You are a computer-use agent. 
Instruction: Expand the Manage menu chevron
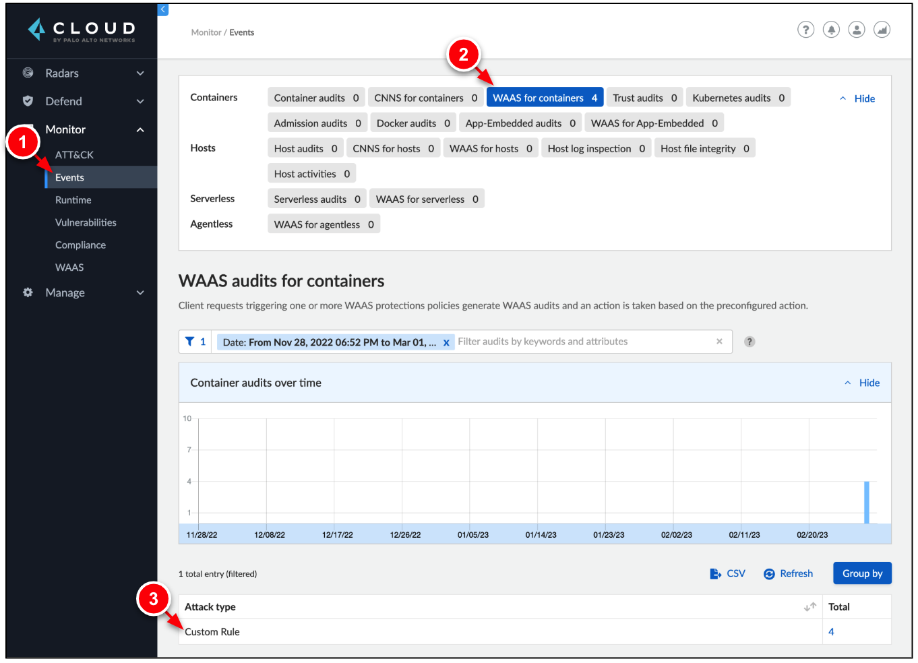140,292
